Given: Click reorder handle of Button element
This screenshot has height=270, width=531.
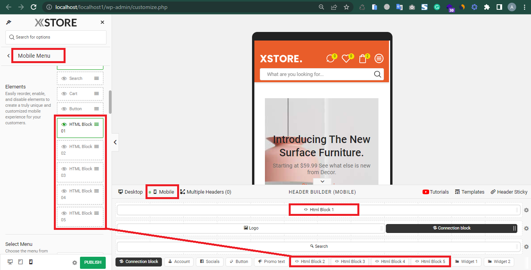Looking at the screenshot, I should coord(96,109).
